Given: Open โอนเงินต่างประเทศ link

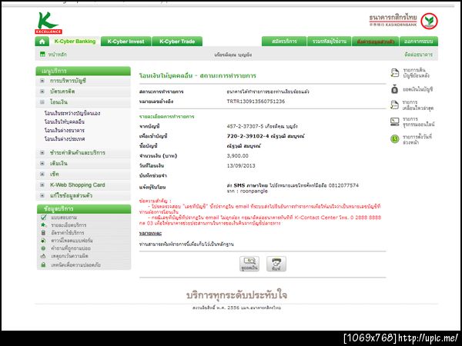Looking at the screenshot, I should tap(65, 139).
